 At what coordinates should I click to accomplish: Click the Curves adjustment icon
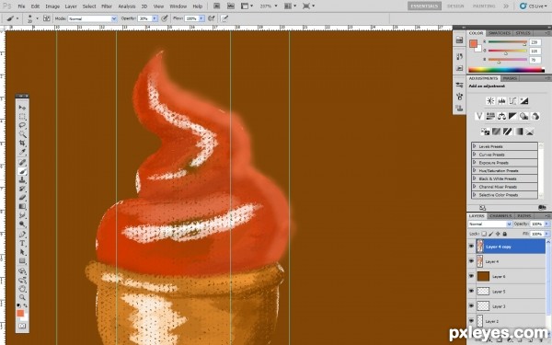(512, 101)
